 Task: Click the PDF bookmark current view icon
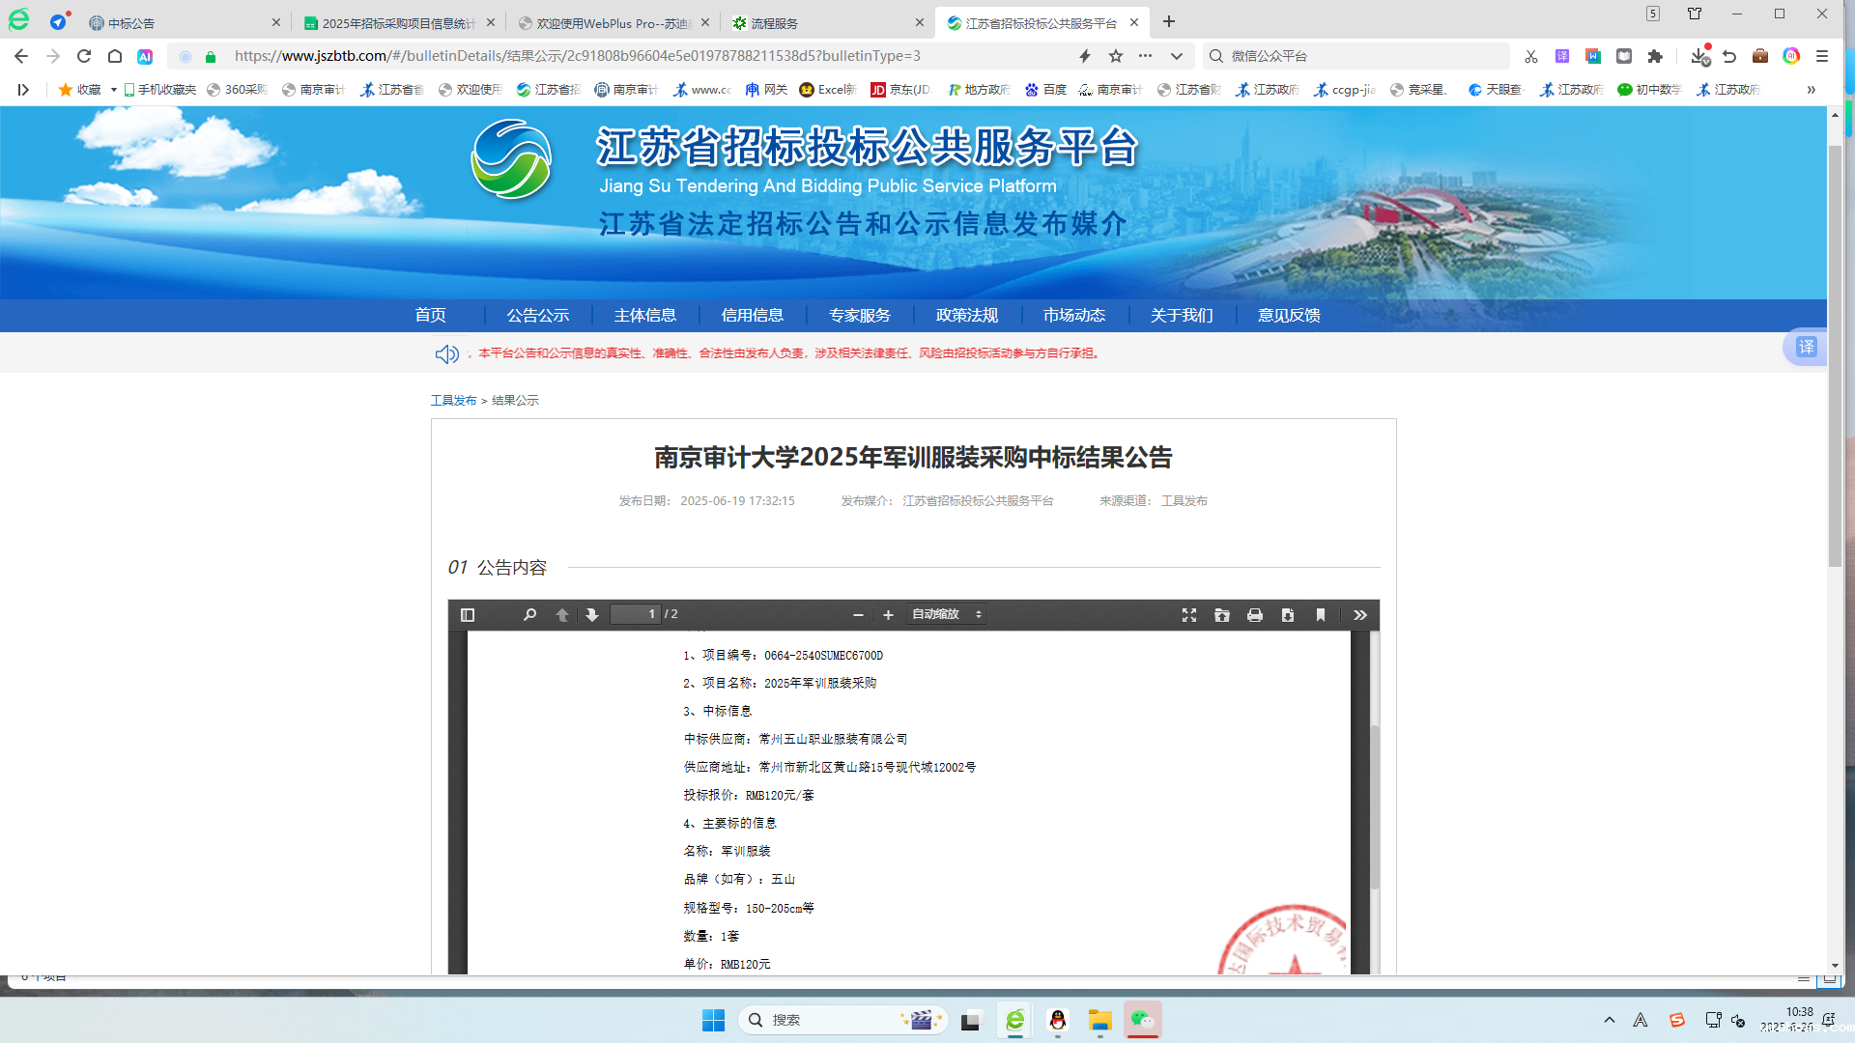coord(1321,615)
